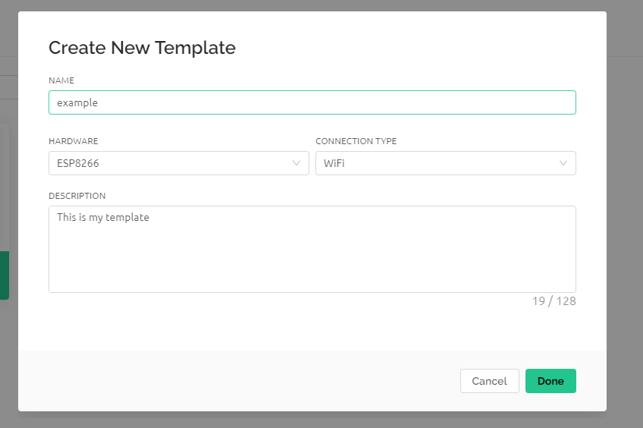
Task: Click the DESCRIPTION field label
Action: click(x=77, y=196)
